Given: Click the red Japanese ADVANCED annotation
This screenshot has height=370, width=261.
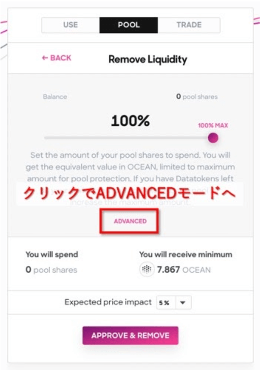Looking at the screenshot, I should pyautogui.click(x=130, y=194).
